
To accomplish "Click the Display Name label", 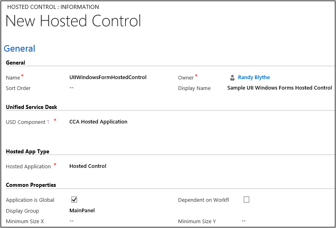I will 194,88.
